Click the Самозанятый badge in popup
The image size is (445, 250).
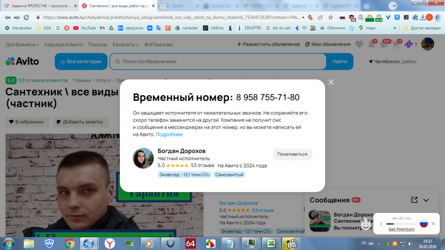[x=229, y=175]
